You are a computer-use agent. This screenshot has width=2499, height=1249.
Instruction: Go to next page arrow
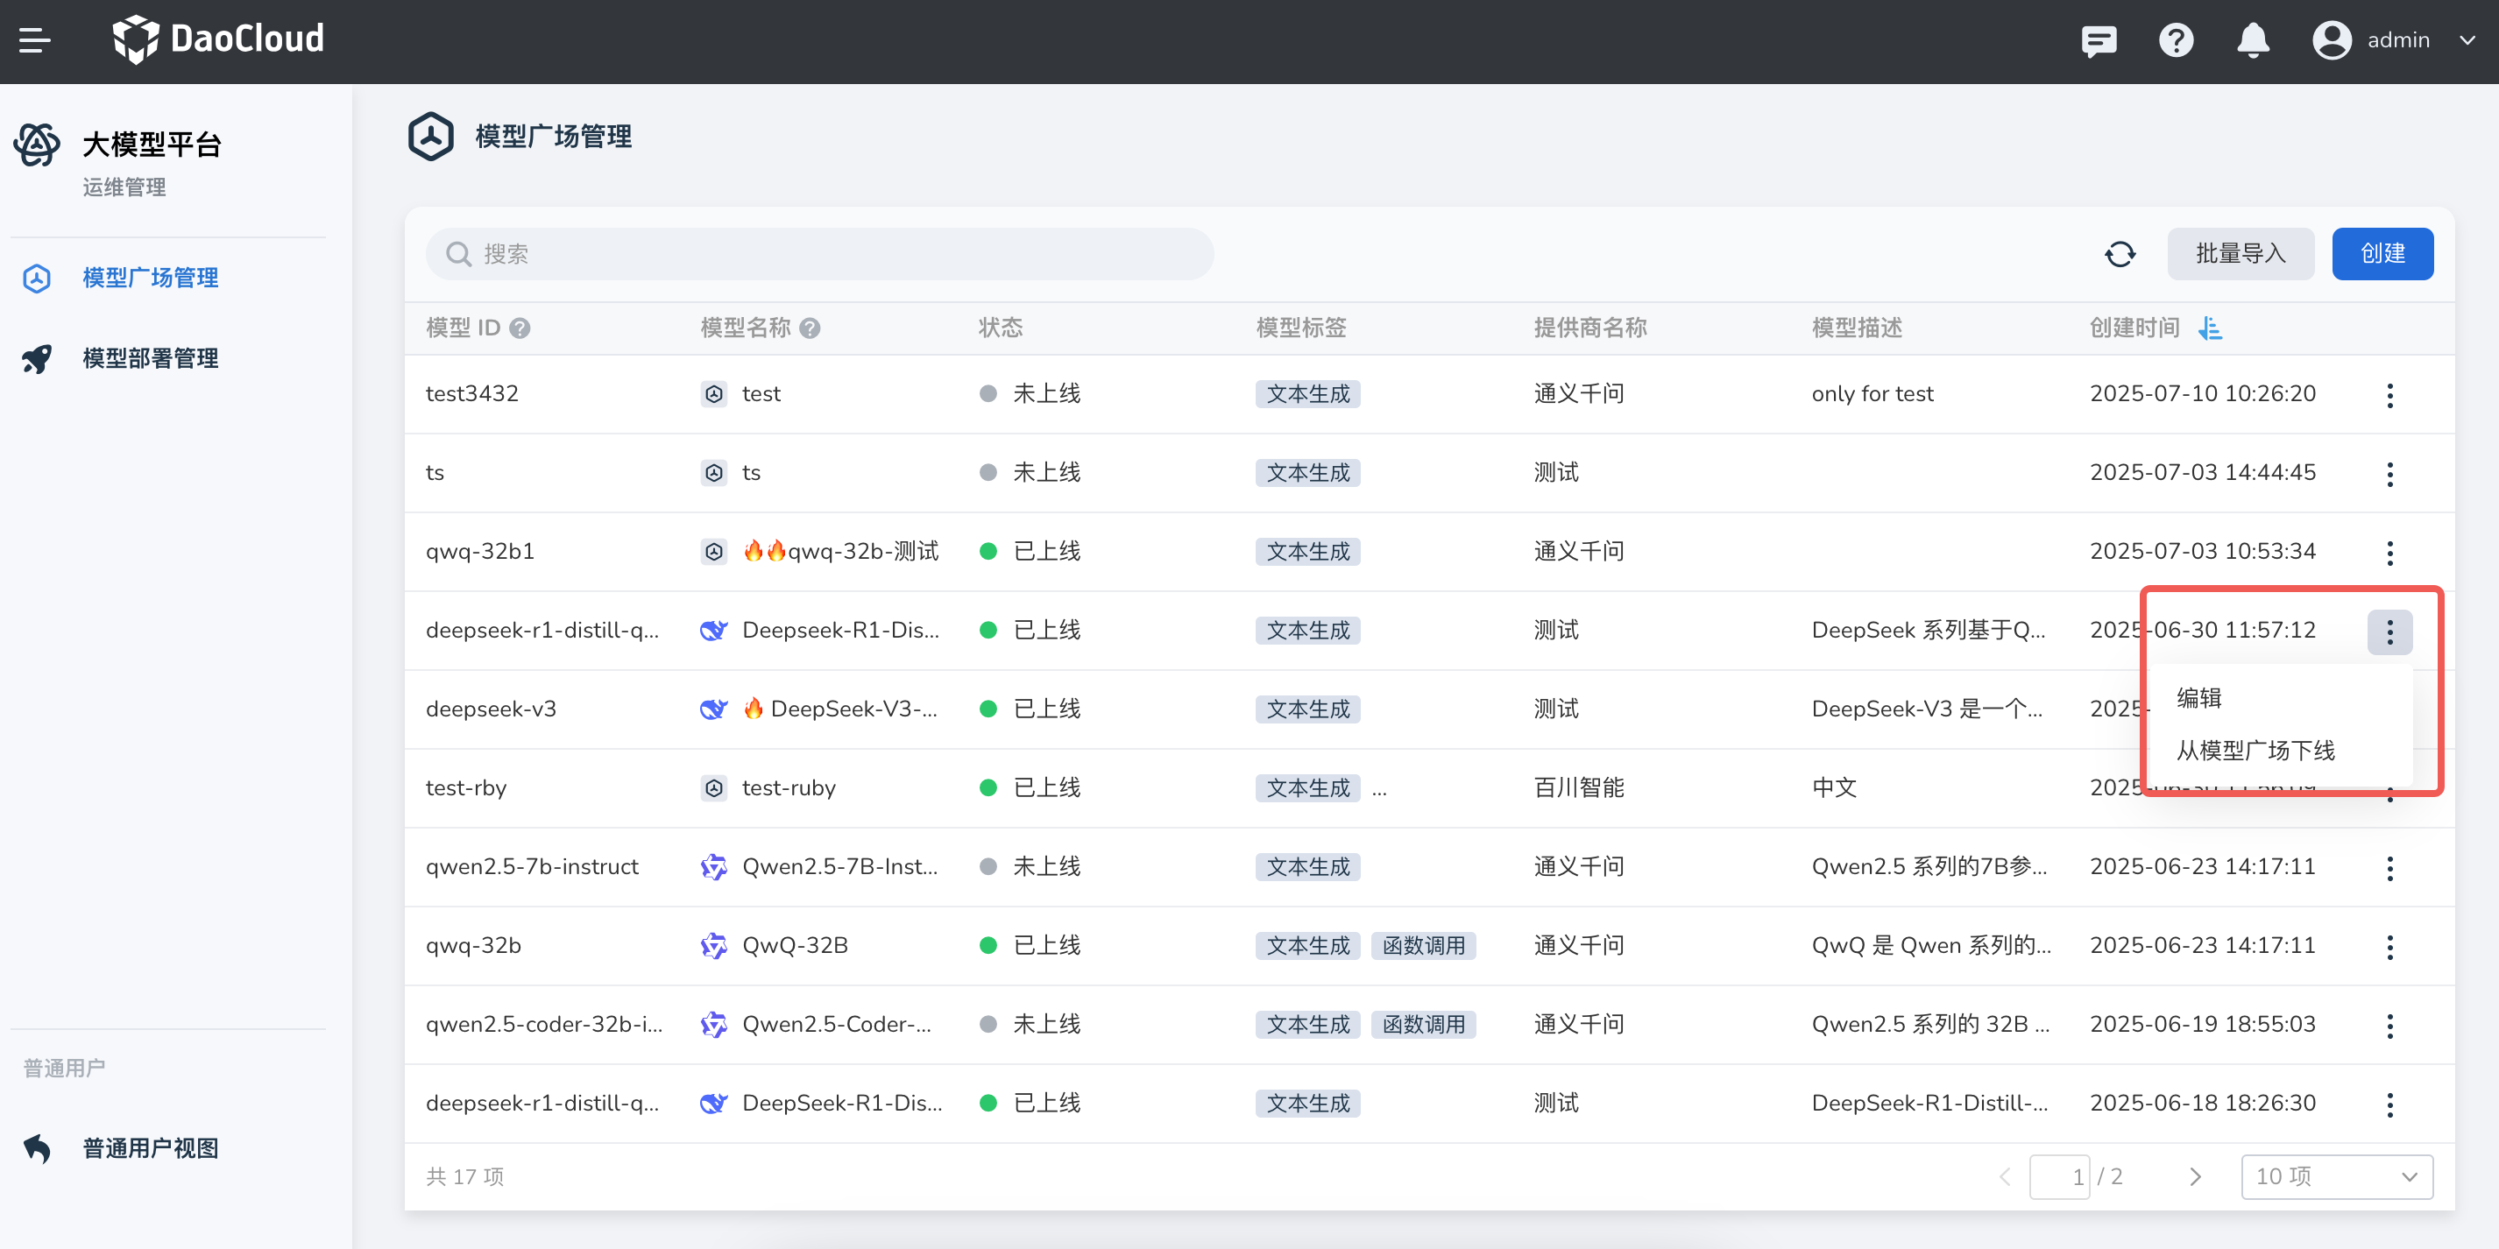click(2195, 1176)
